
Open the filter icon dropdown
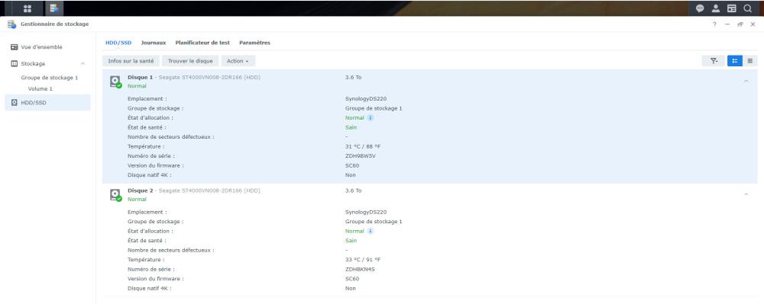coord(714,61)
